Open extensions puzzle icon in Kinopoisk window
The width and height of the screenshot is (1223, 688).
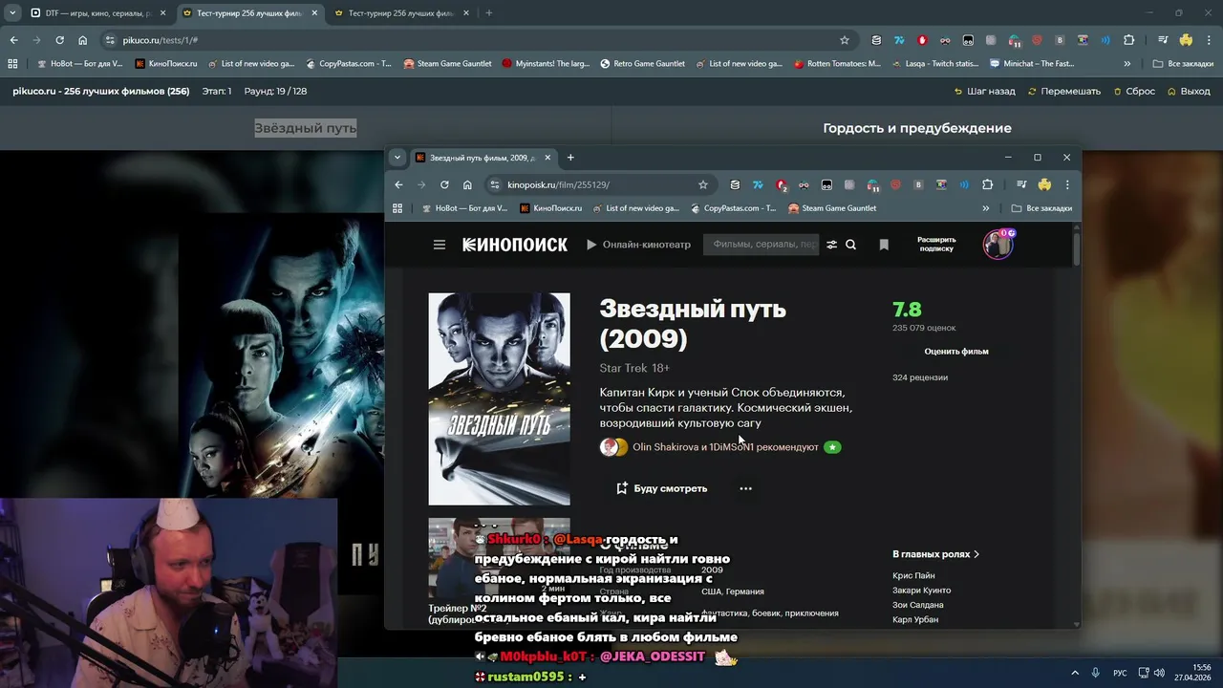click(987, 184)
